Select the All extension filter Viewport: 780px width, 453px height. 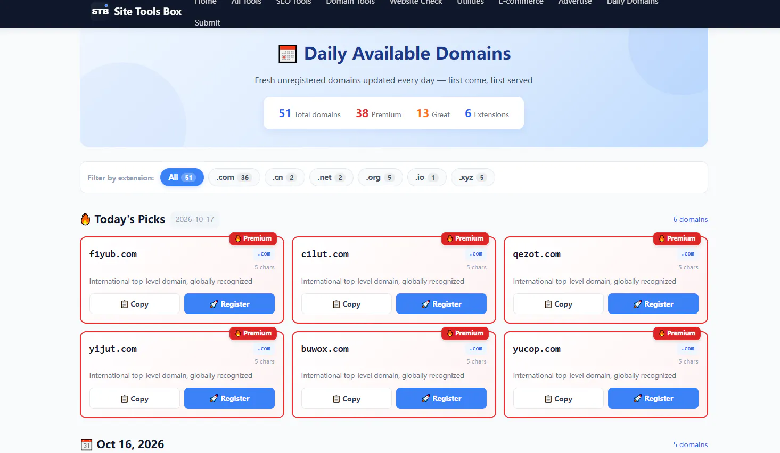[x=182, y=177]
